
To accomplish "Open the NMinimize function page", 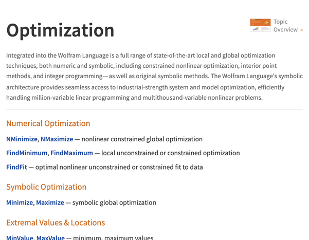I will [x=22, y=139].
